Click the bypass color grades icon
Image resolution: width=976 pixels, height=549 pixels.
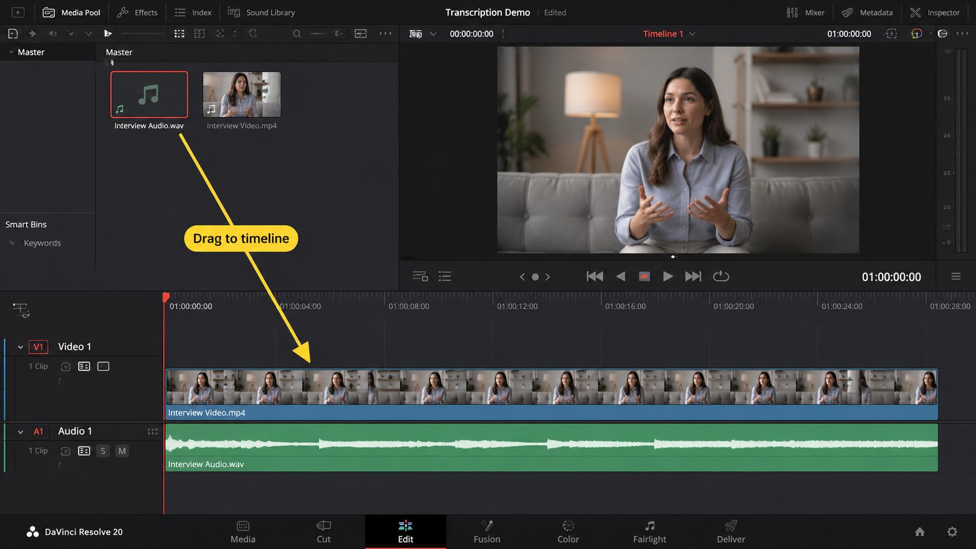coord(916,34)
